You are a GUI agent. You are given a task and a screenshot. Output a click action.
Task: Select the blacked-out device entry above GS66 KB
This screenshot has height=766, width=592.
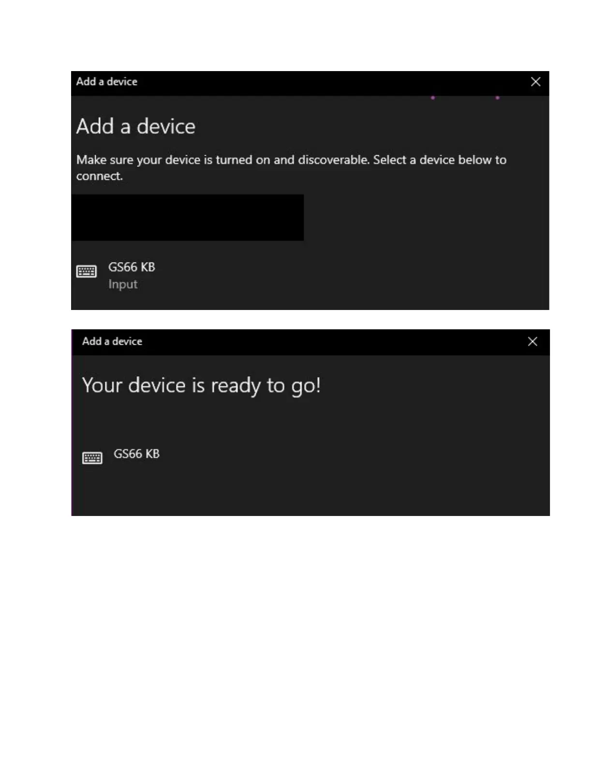pyautogui.click(x=188, y=218)
